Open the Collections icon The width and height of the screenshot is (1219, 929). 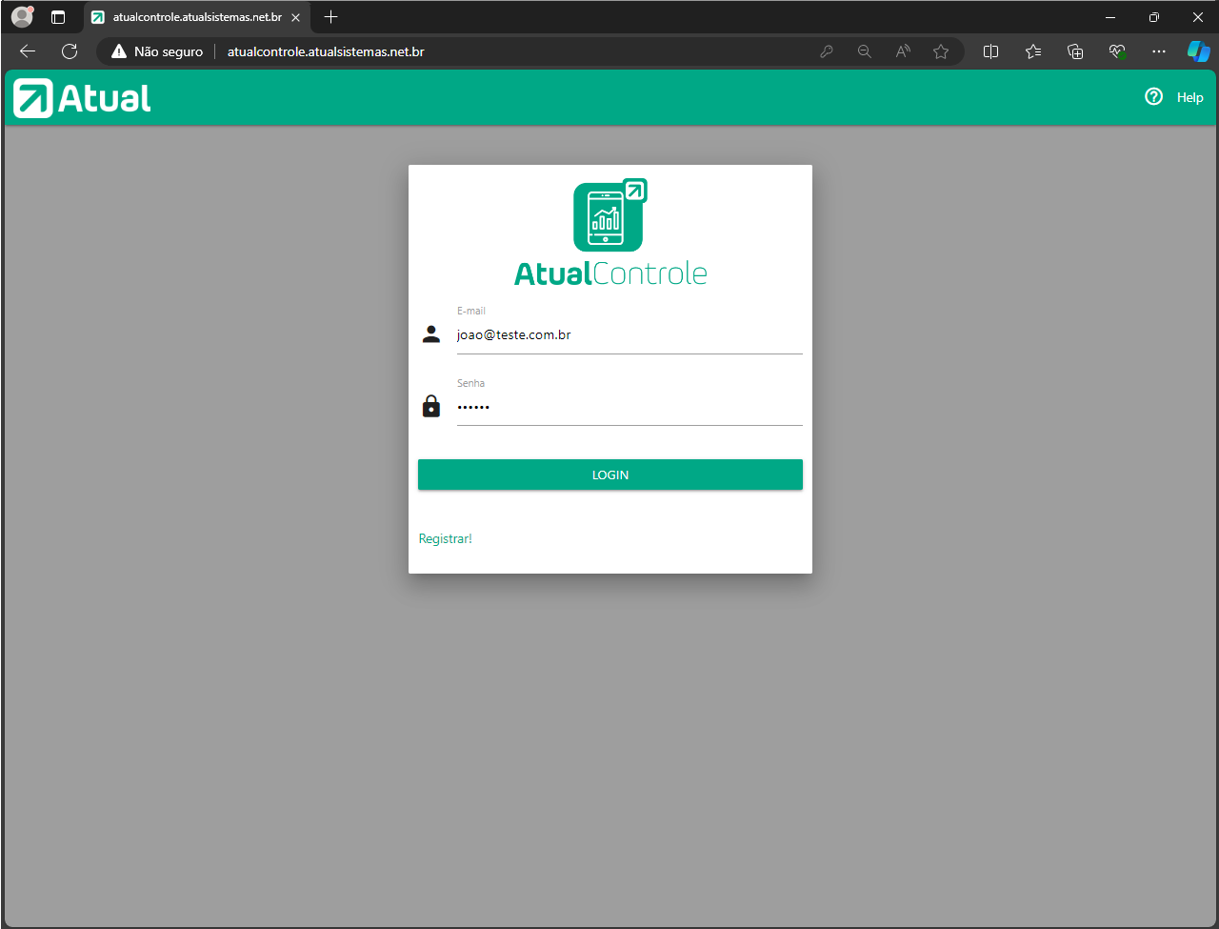point(1075,51)
